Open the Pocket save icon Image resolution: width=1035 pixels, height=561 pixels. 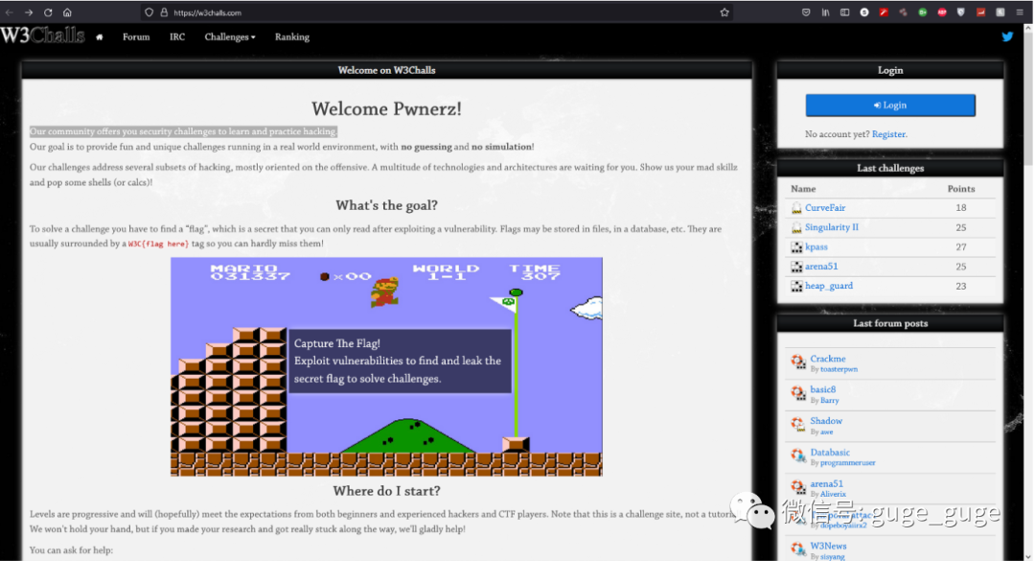click(806, 12)
